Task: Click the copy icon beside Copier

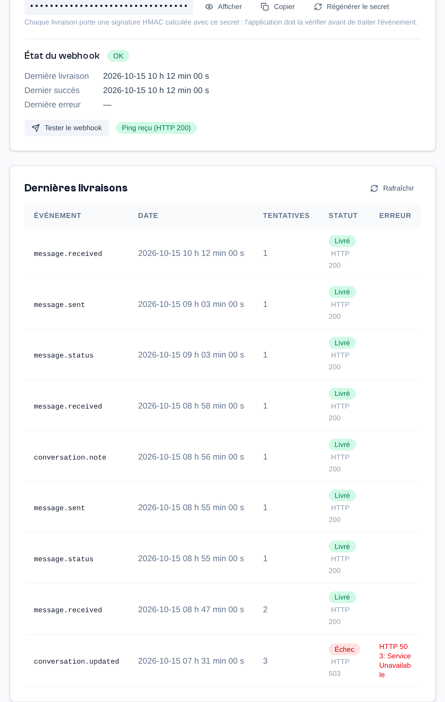Action: pos(265,7)
